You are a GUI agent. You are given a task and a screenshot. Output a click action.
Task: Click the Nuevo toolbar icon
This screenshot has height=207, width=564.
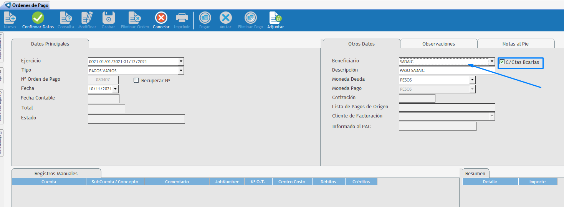[x=10, y=18]
